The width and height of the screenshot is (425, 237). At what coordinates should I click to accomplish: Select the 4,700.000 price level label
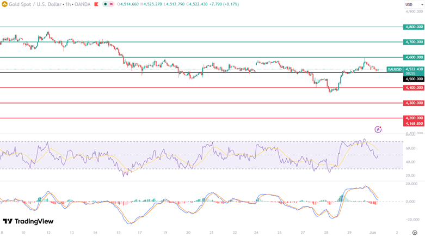(414, 42)
